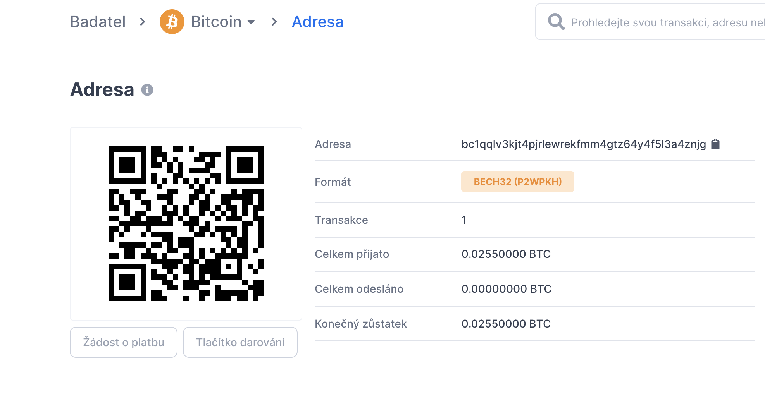Click the Transakce count value 1
This screenshot has height=398, width=765.
pos(464,220)
